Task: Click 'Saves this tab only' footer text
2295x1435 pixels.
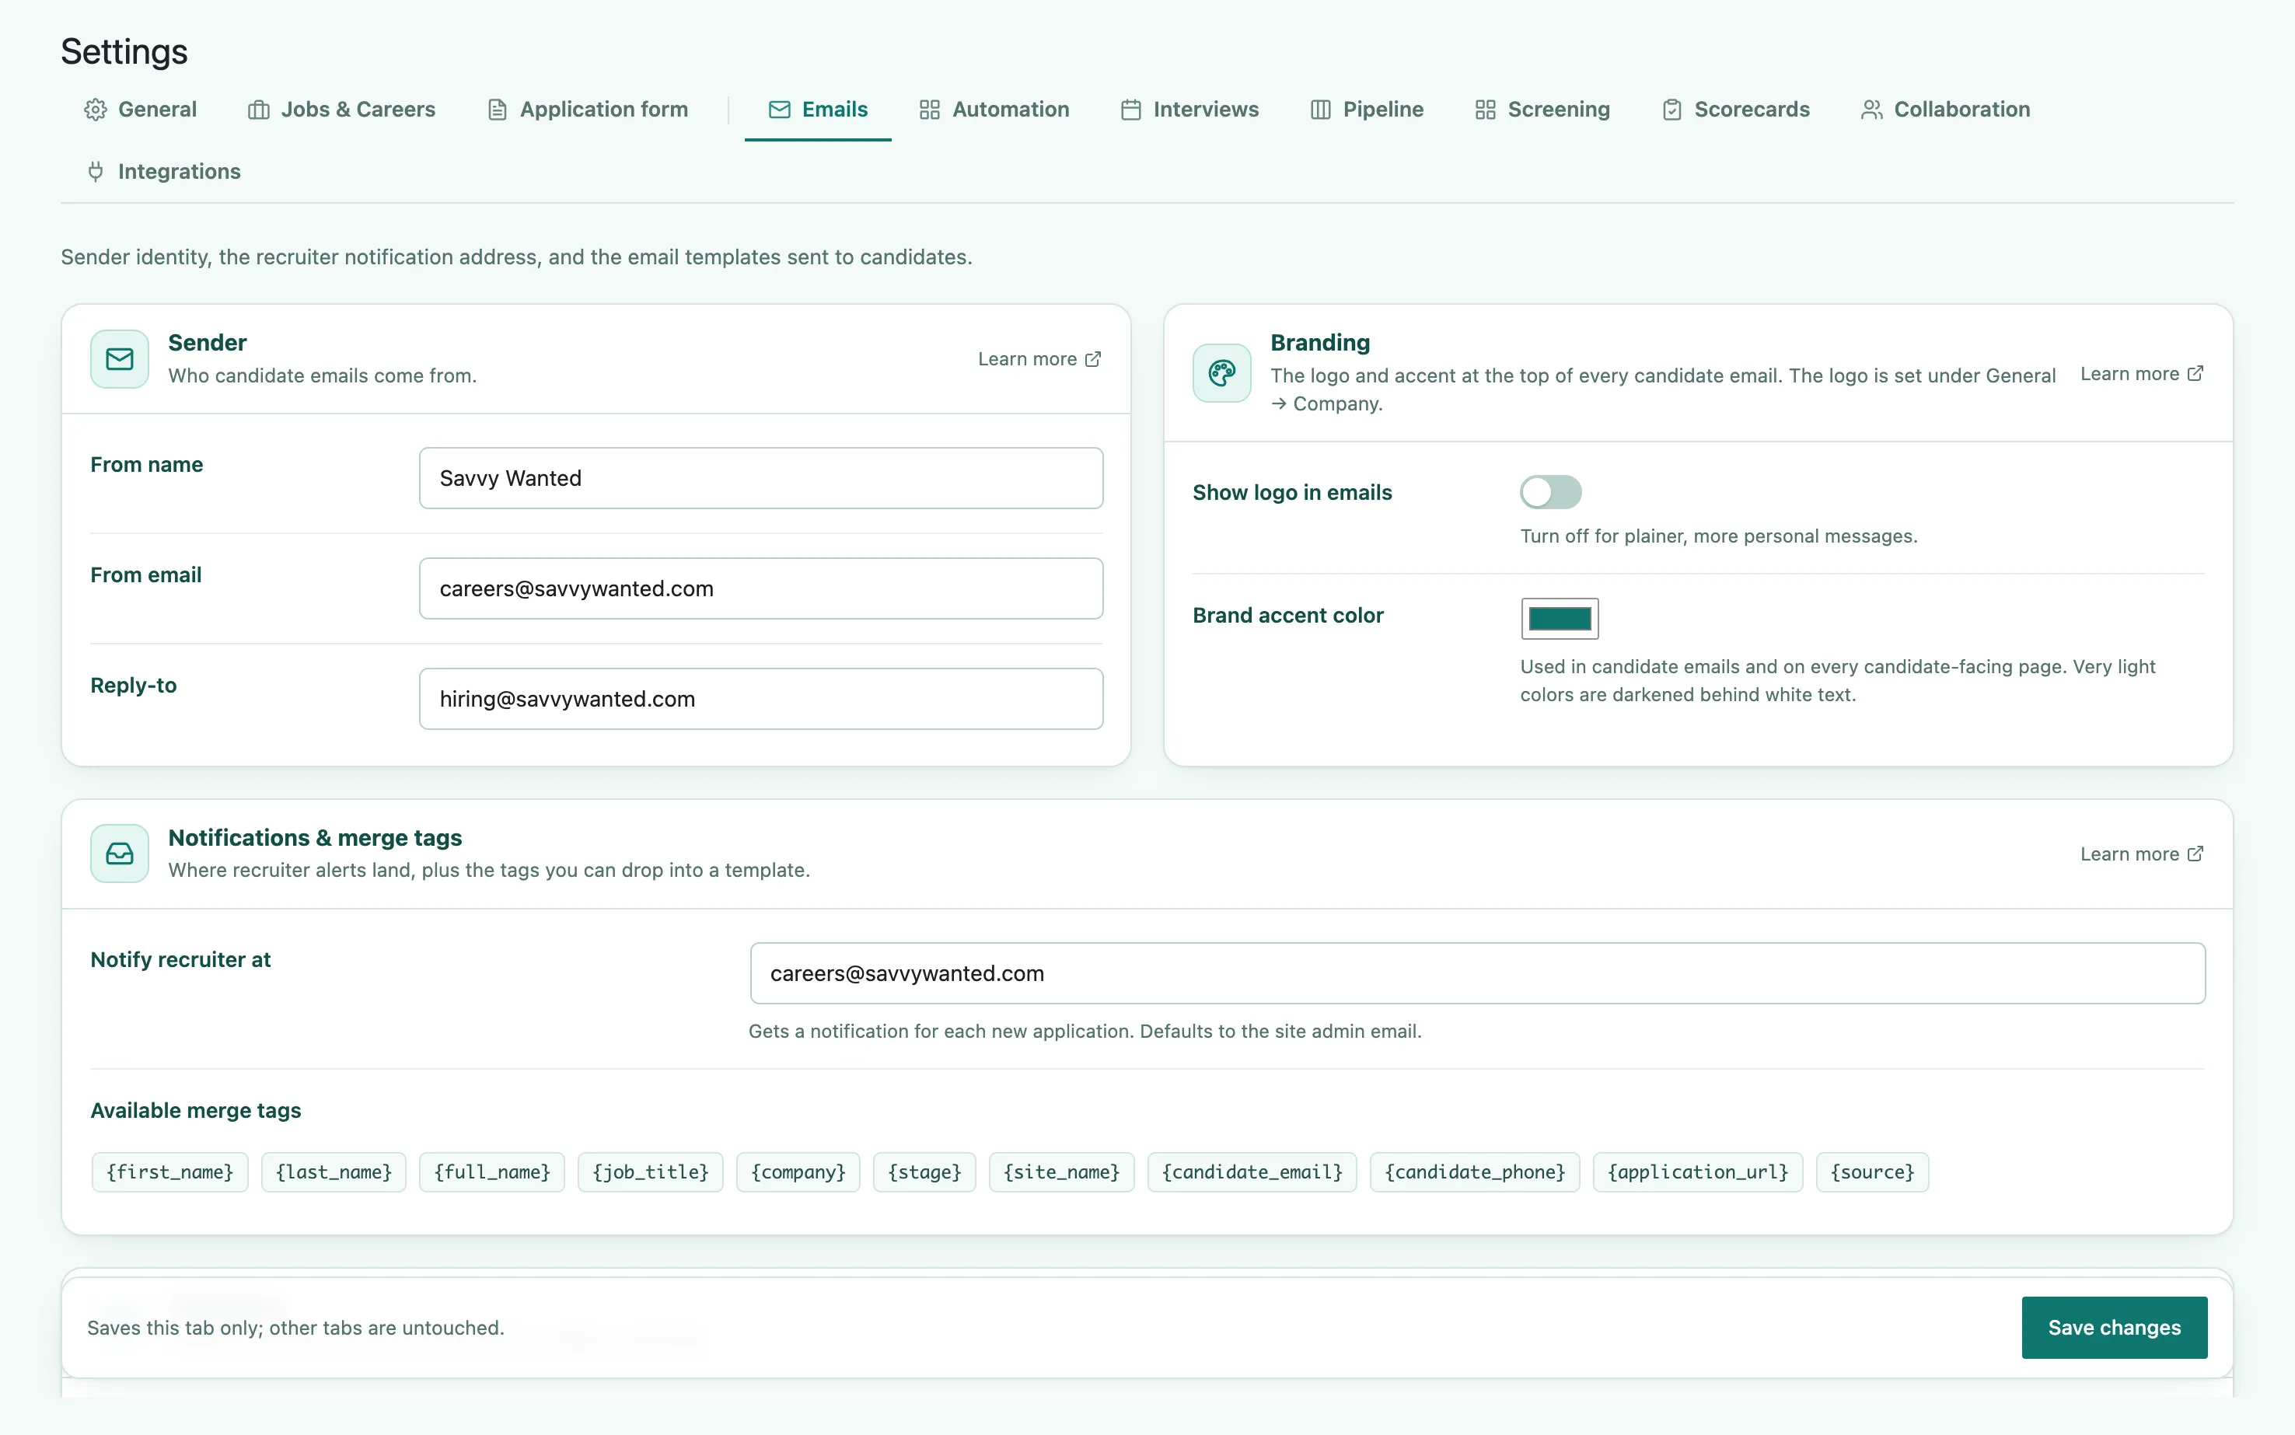Action: [x=295, y=1328]
